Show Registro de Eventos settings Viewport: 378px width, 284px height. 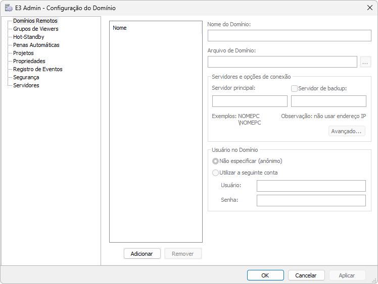[x=37, y=69]
